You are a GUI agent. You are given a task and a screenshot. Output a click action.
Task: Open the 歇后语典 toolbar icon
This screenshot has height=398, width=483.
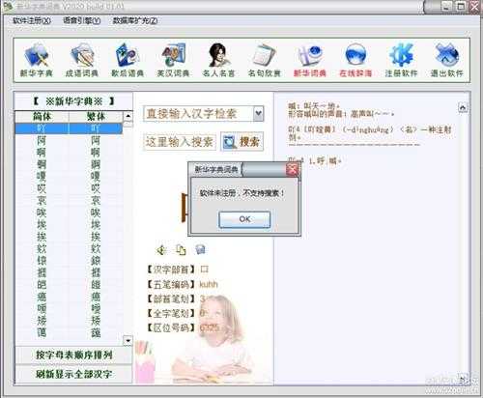128,60
